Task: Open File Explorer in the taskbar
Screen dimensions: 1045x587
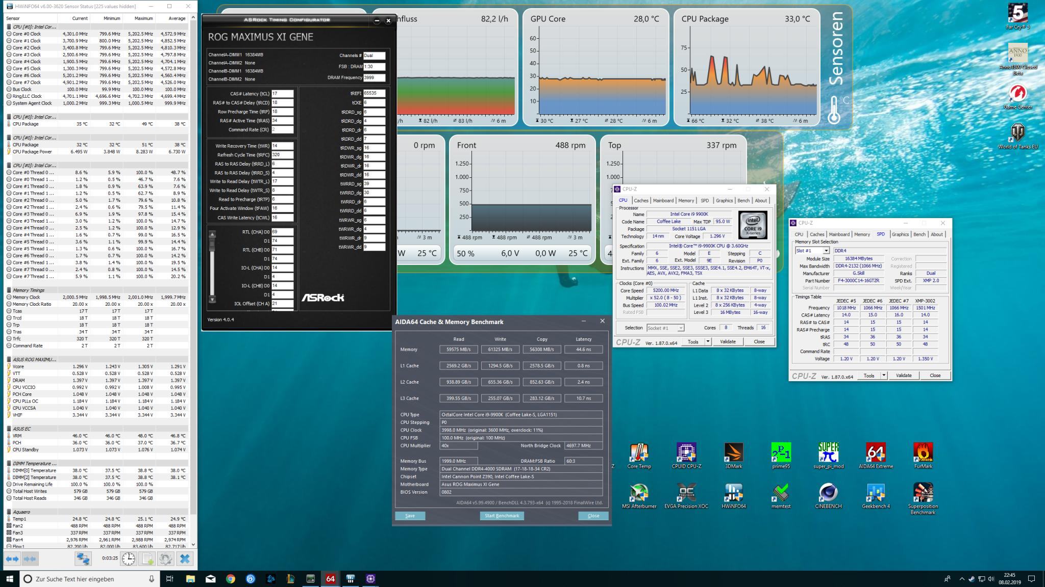Action: point(190,579)
